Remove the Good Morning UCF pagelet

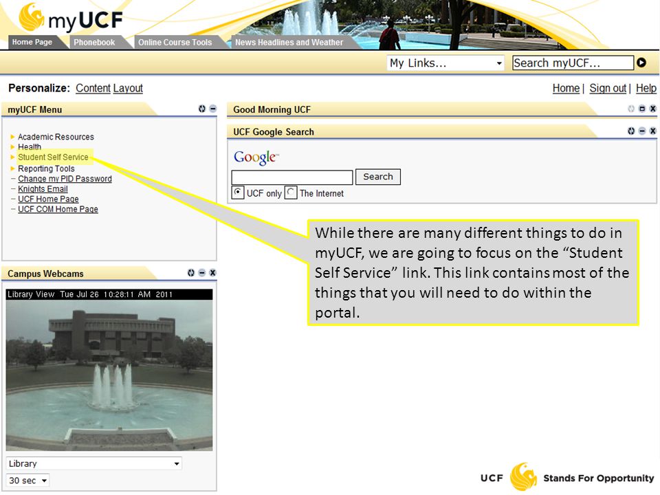652,109
